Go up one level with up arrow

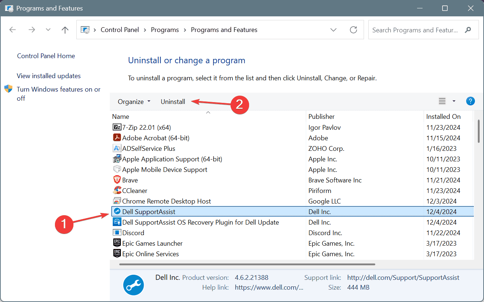click(65, 30)
